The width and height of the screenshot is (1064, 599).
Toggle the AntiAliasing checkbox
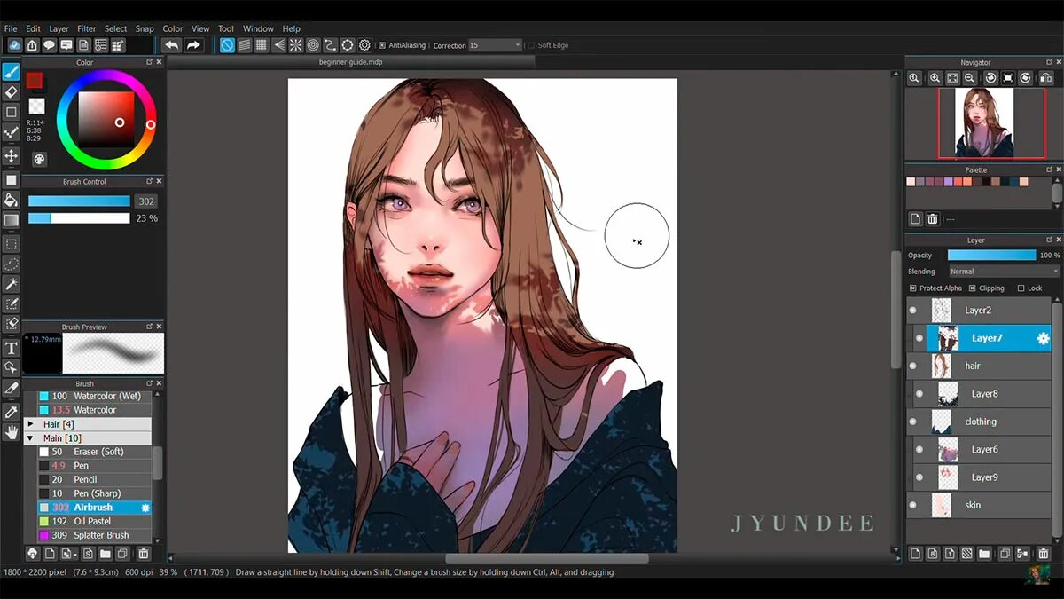tap(382, 45)
